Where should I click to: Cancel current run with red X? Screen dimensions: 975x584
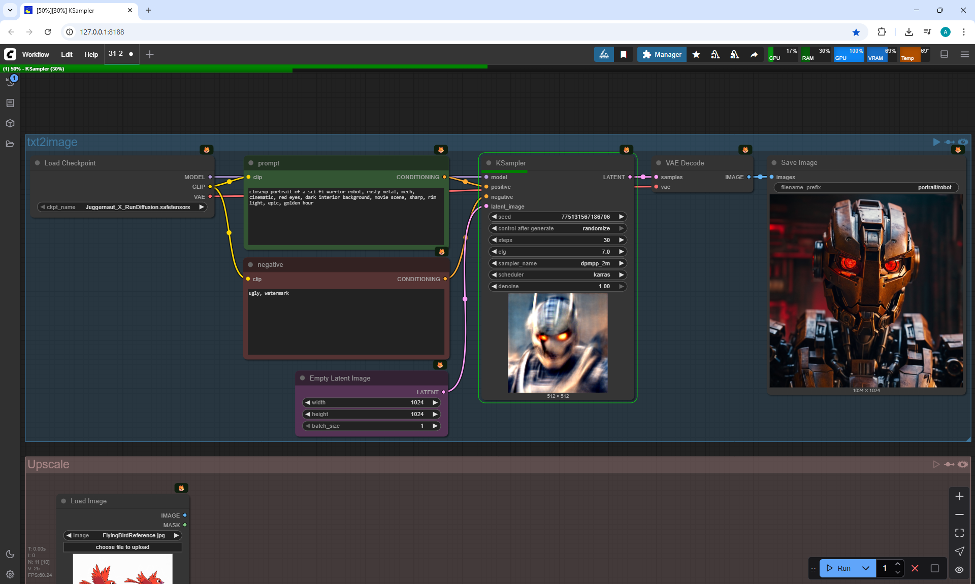pyautogui.click(x=915, y=568)
